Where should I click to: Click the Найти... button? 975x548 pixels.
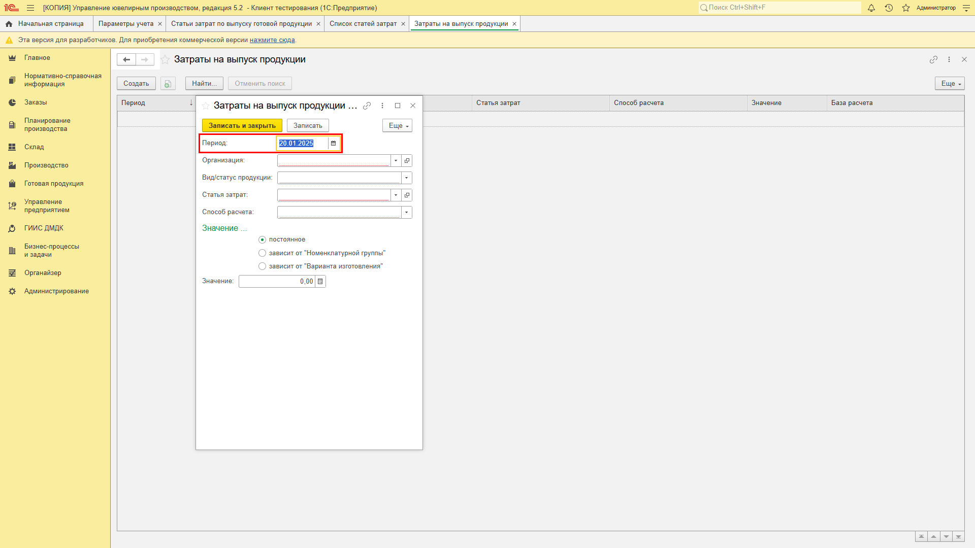click(204, 84)
